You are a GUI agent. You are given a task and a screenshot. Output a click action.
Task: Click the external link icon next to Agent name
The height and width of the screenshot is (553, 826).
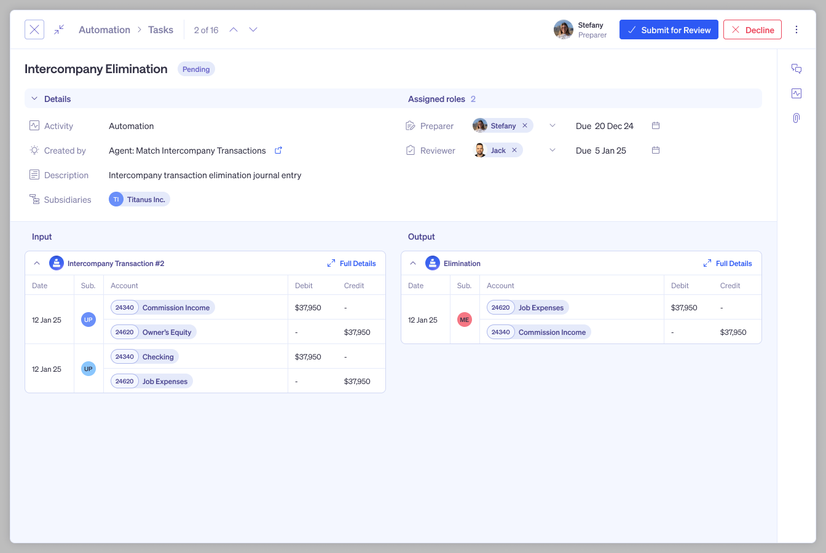(278, 150)
